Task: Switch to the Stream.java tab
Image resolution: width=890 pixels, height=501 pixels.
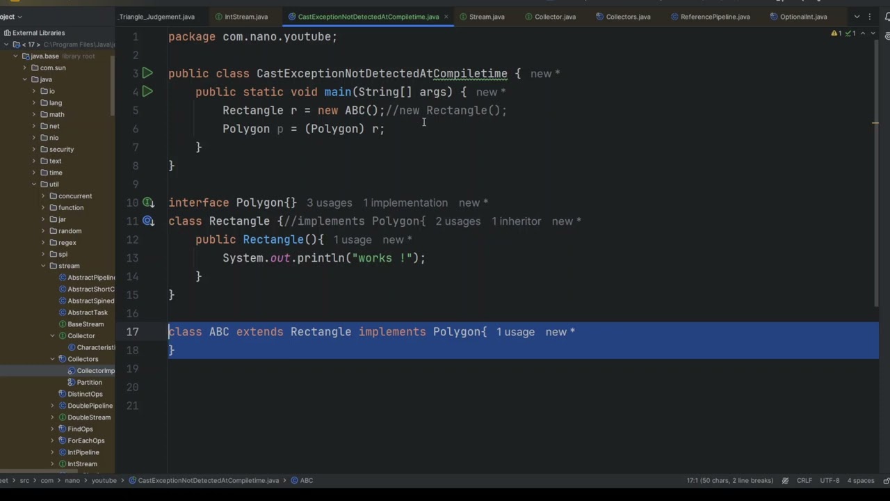Action: [481, 17]
